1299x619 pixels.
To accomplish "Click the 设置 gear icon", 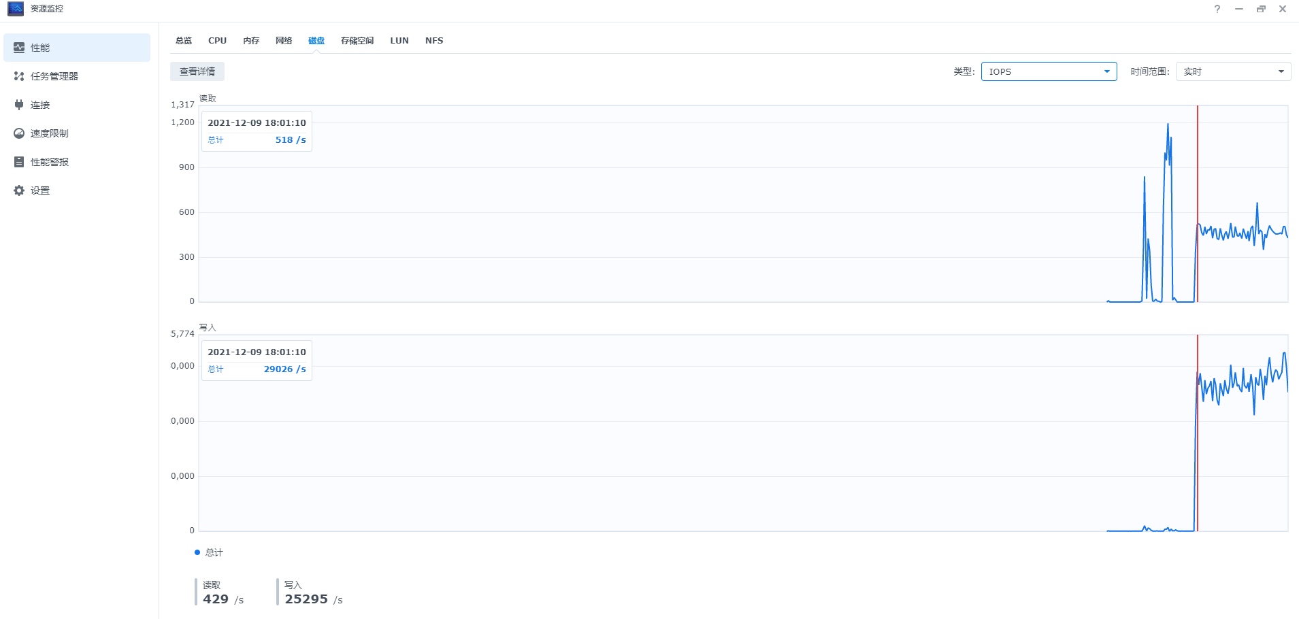I will coord(19,190).
